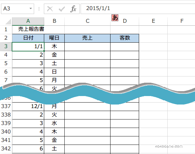Click the Japanese IME あ indicator
The height and width of the screenshot is (154, 195).
pyautogui.click(x=115, y=18)
